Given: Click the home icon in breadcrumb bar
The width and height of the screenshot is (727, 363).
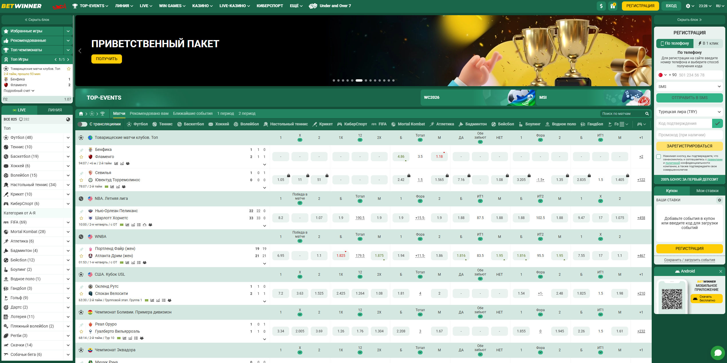Looking at the screenshot, I should pyautogui.click(x=81, y=114).
